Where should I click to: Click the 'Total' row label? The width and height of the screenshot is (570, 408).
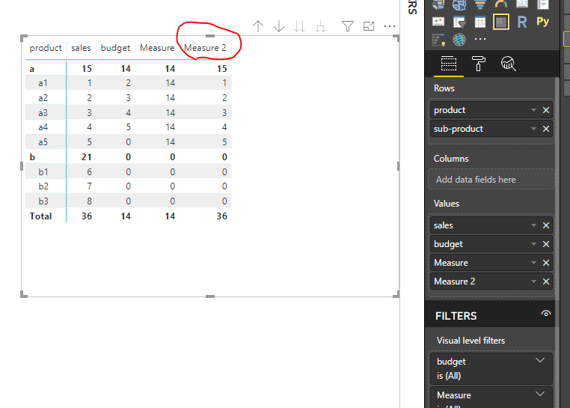click(40, 216)
